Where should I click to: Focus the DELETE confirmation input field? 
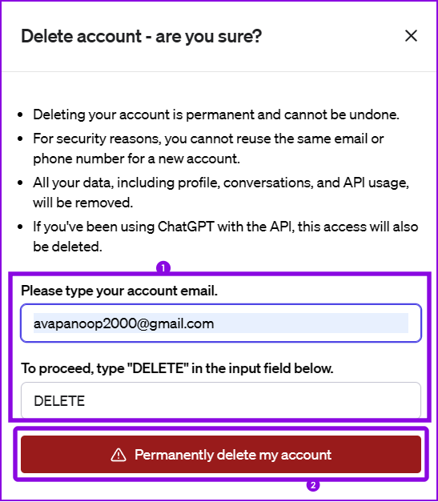point(221,400)
